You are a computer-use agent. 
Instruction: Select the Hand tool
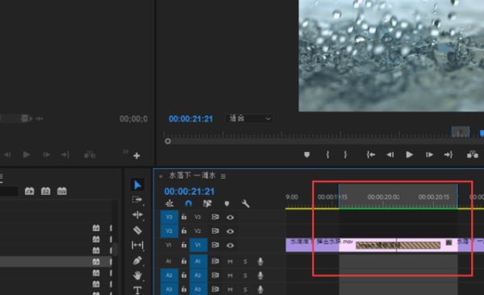pos(137,276)
